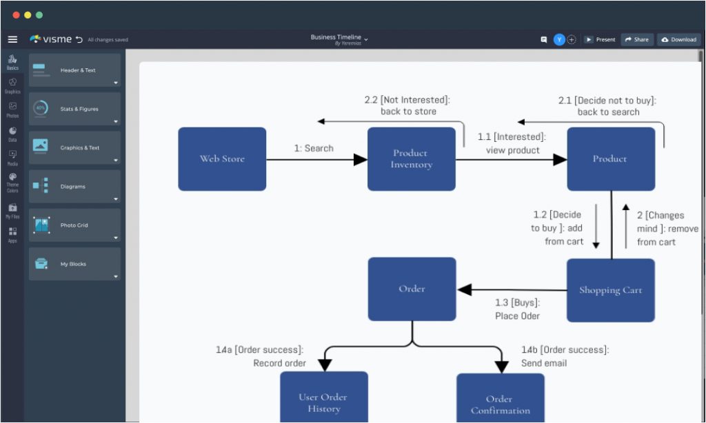Screen dimensions: 706x423
Task: Expand the Diagrams section
Action: click(74, 186)
